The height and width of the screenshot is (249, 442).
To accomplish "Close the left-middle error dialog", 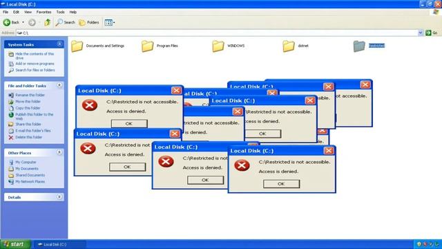I will [175, 133].
